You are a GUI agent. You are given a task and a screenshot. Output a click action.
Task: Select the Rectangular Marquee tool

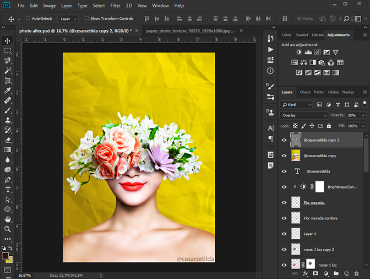pyautogui.click(x=8, y=51)
